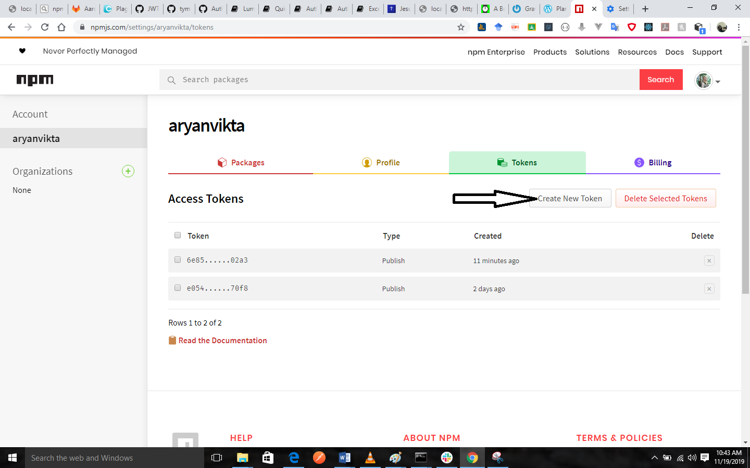Viewport: 750px width, 468px height.
Task: Open Microsoft Edge from taskbar
Action: tap(294, 458)
